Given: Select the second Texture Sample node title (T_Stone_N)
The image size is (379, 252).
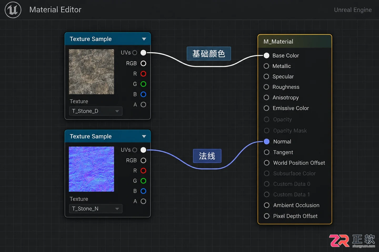Looking at the screenshot, I should (91, 136).
